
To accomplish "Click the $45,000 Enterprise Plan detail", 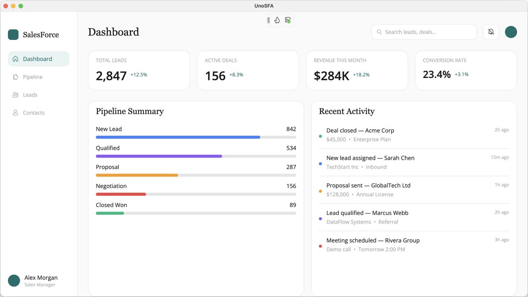I will coord(359,140).
